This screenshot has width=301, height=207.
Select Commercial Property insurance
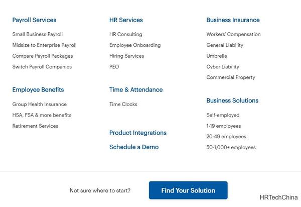pos(231,77)
